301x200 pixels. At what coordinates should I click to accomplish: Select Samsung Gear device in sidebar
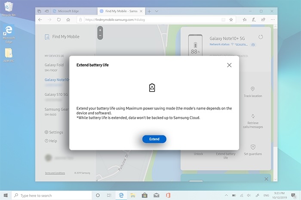pos(56,111)
